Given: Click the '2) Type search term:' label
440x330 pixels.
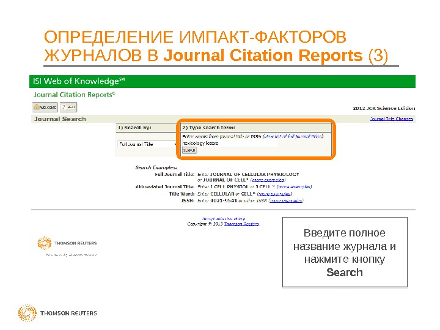Looking at the screenshot, I should (208, 127).
